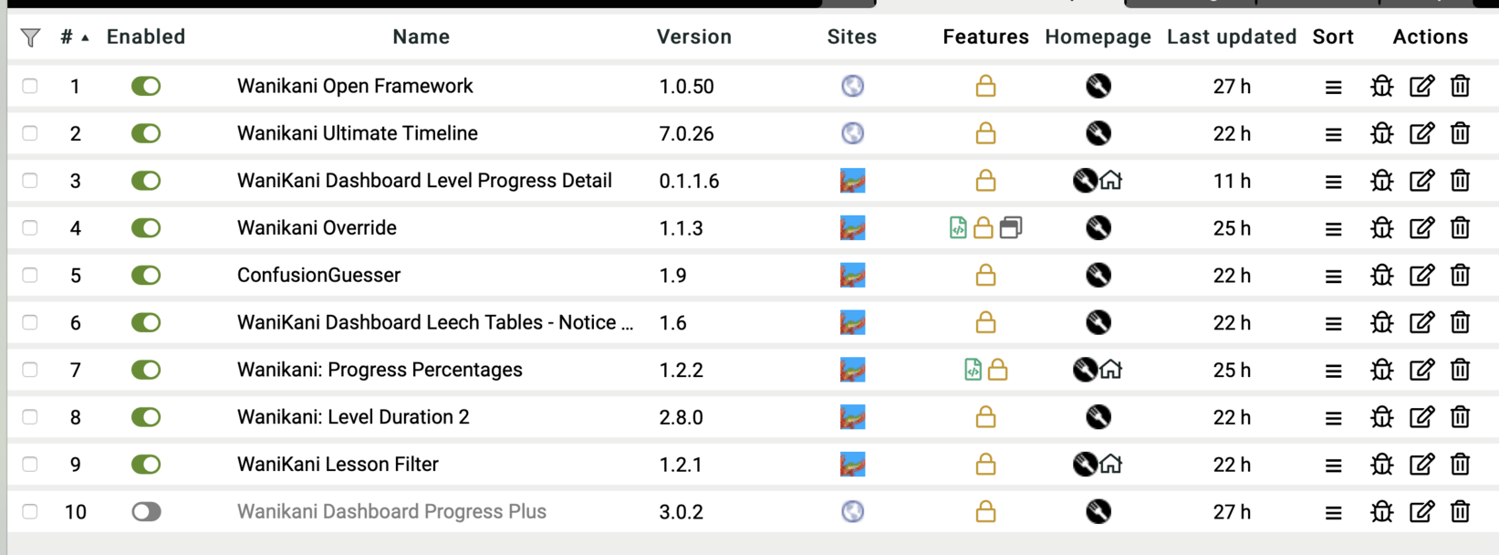
Task: Open the WaniKani Dashboard Leech Tables script
Action: point(434,323)
